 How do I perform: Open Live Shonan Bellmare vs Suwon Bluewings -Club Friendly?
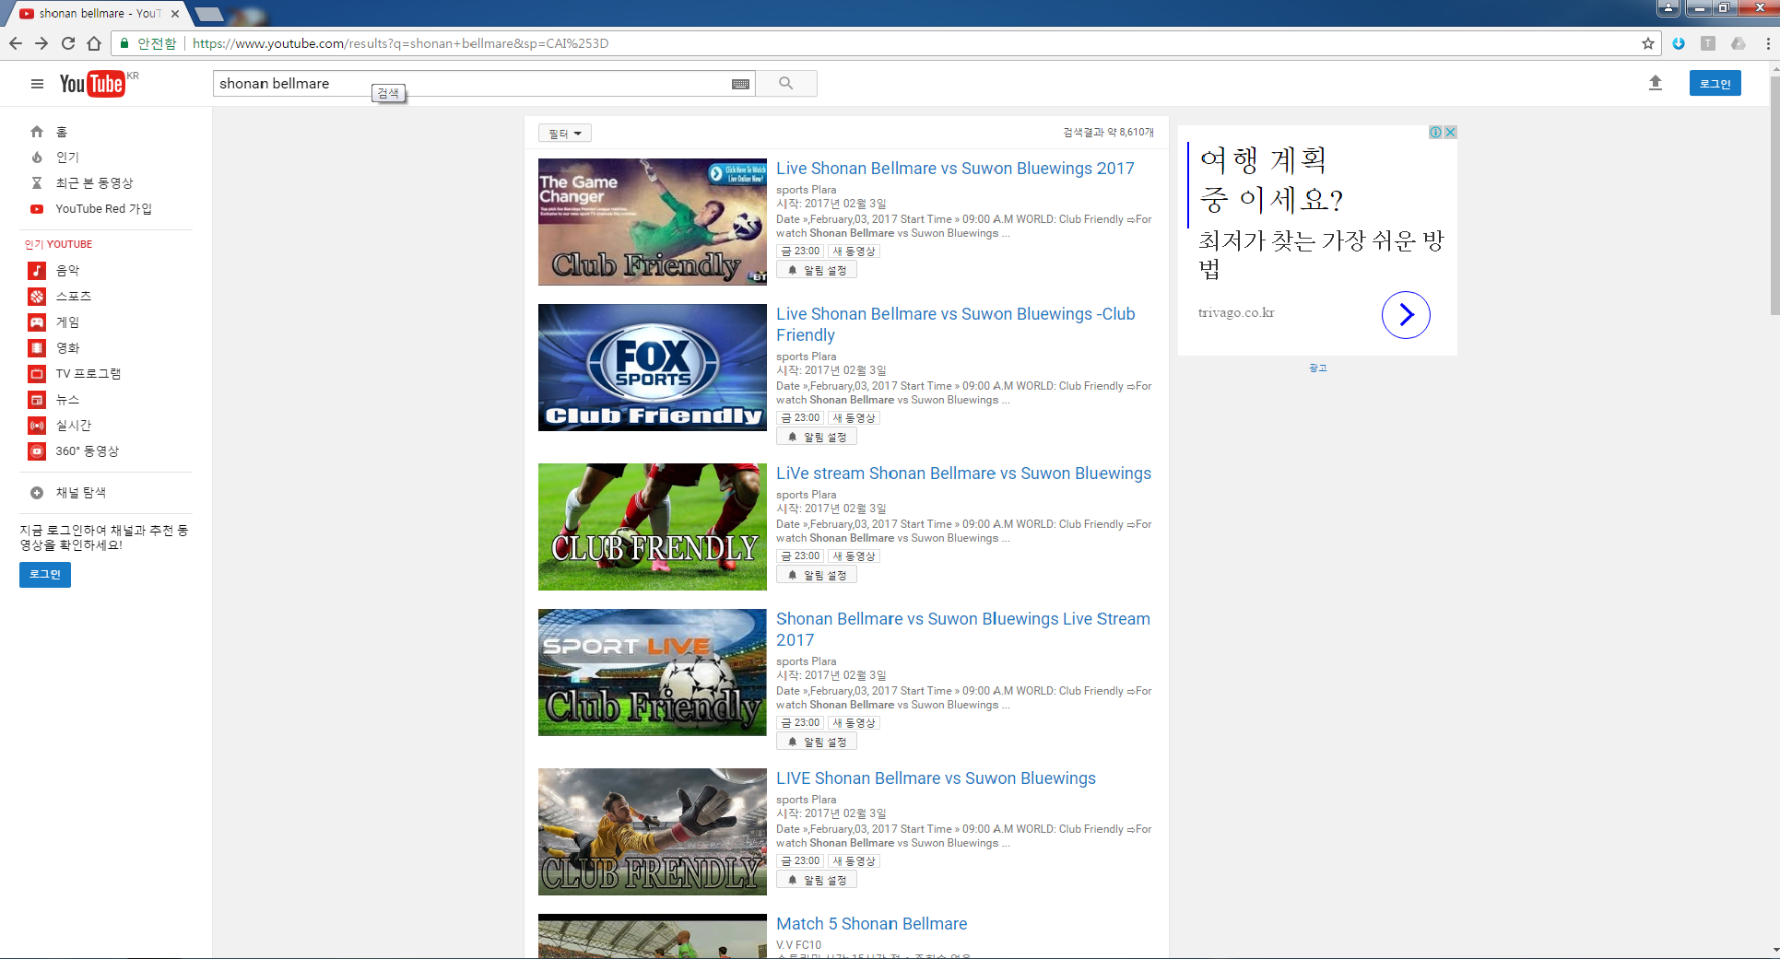point(956,324)
